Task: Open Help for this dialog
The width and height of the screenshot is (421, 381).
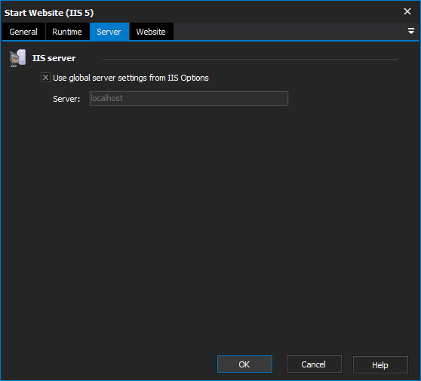Action: click(380, 364)
